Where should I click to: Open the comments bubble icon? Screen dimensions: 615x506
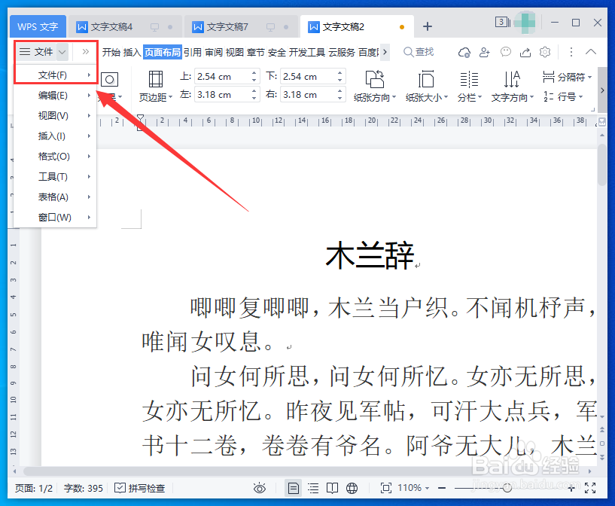click(x=506, y=52)
